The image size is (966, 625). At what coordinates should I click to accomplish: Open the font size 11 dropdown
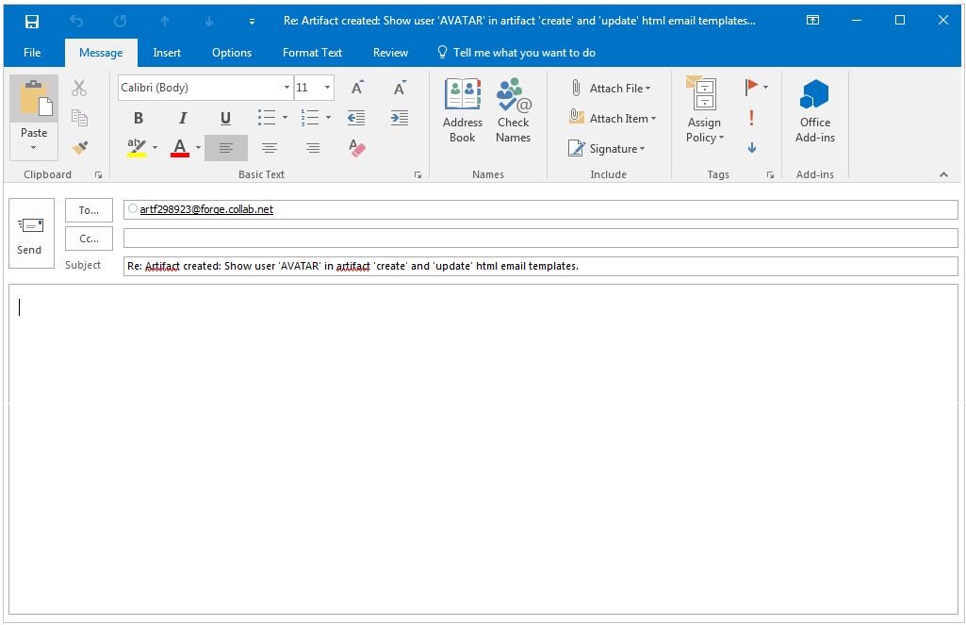point(328,88)
